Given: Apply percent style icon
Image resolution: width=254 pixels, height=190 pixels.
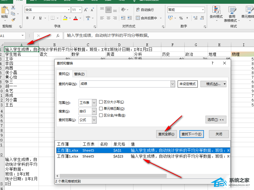Looking at the screenshot, I should coord(181,18).
